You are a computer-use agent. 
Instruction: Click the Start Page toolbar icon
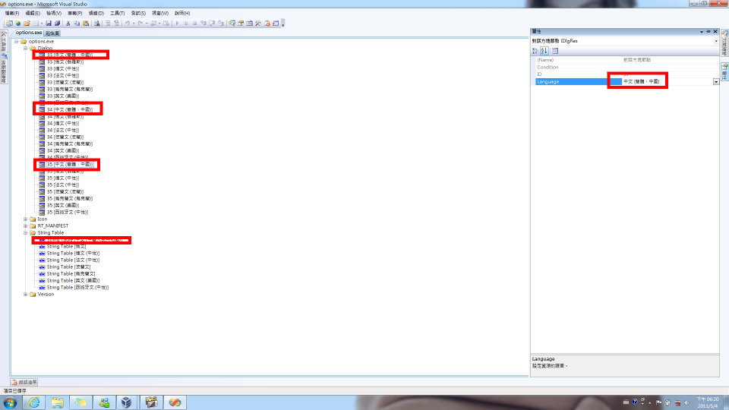[x=267, y=24]
